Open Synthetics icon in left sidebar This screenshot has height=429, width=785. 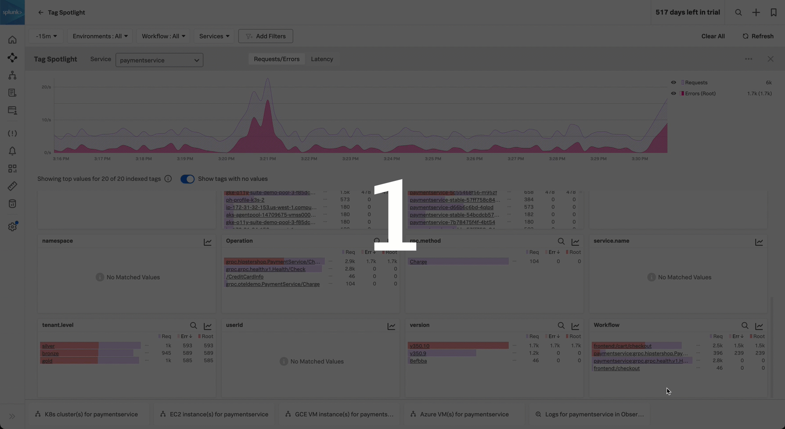[x=12, y=110]
